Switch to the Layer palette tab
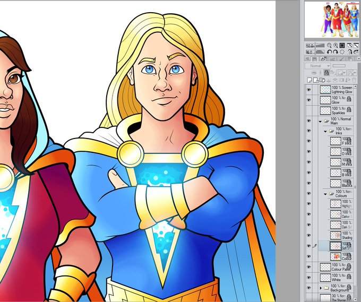The width and height of the screenshot is (361, 302). click(314, 59)
